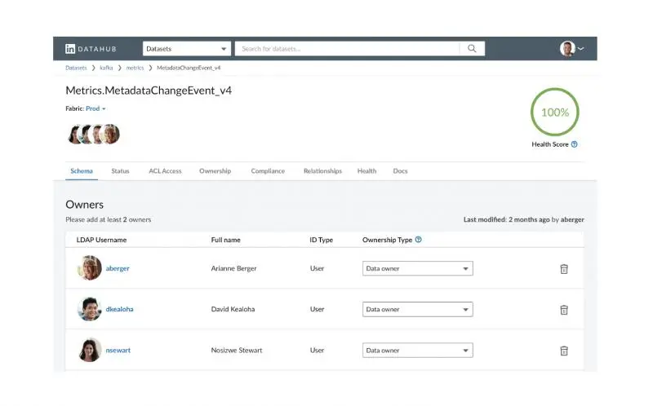Select the ACL Access tab

pos(165,171)
